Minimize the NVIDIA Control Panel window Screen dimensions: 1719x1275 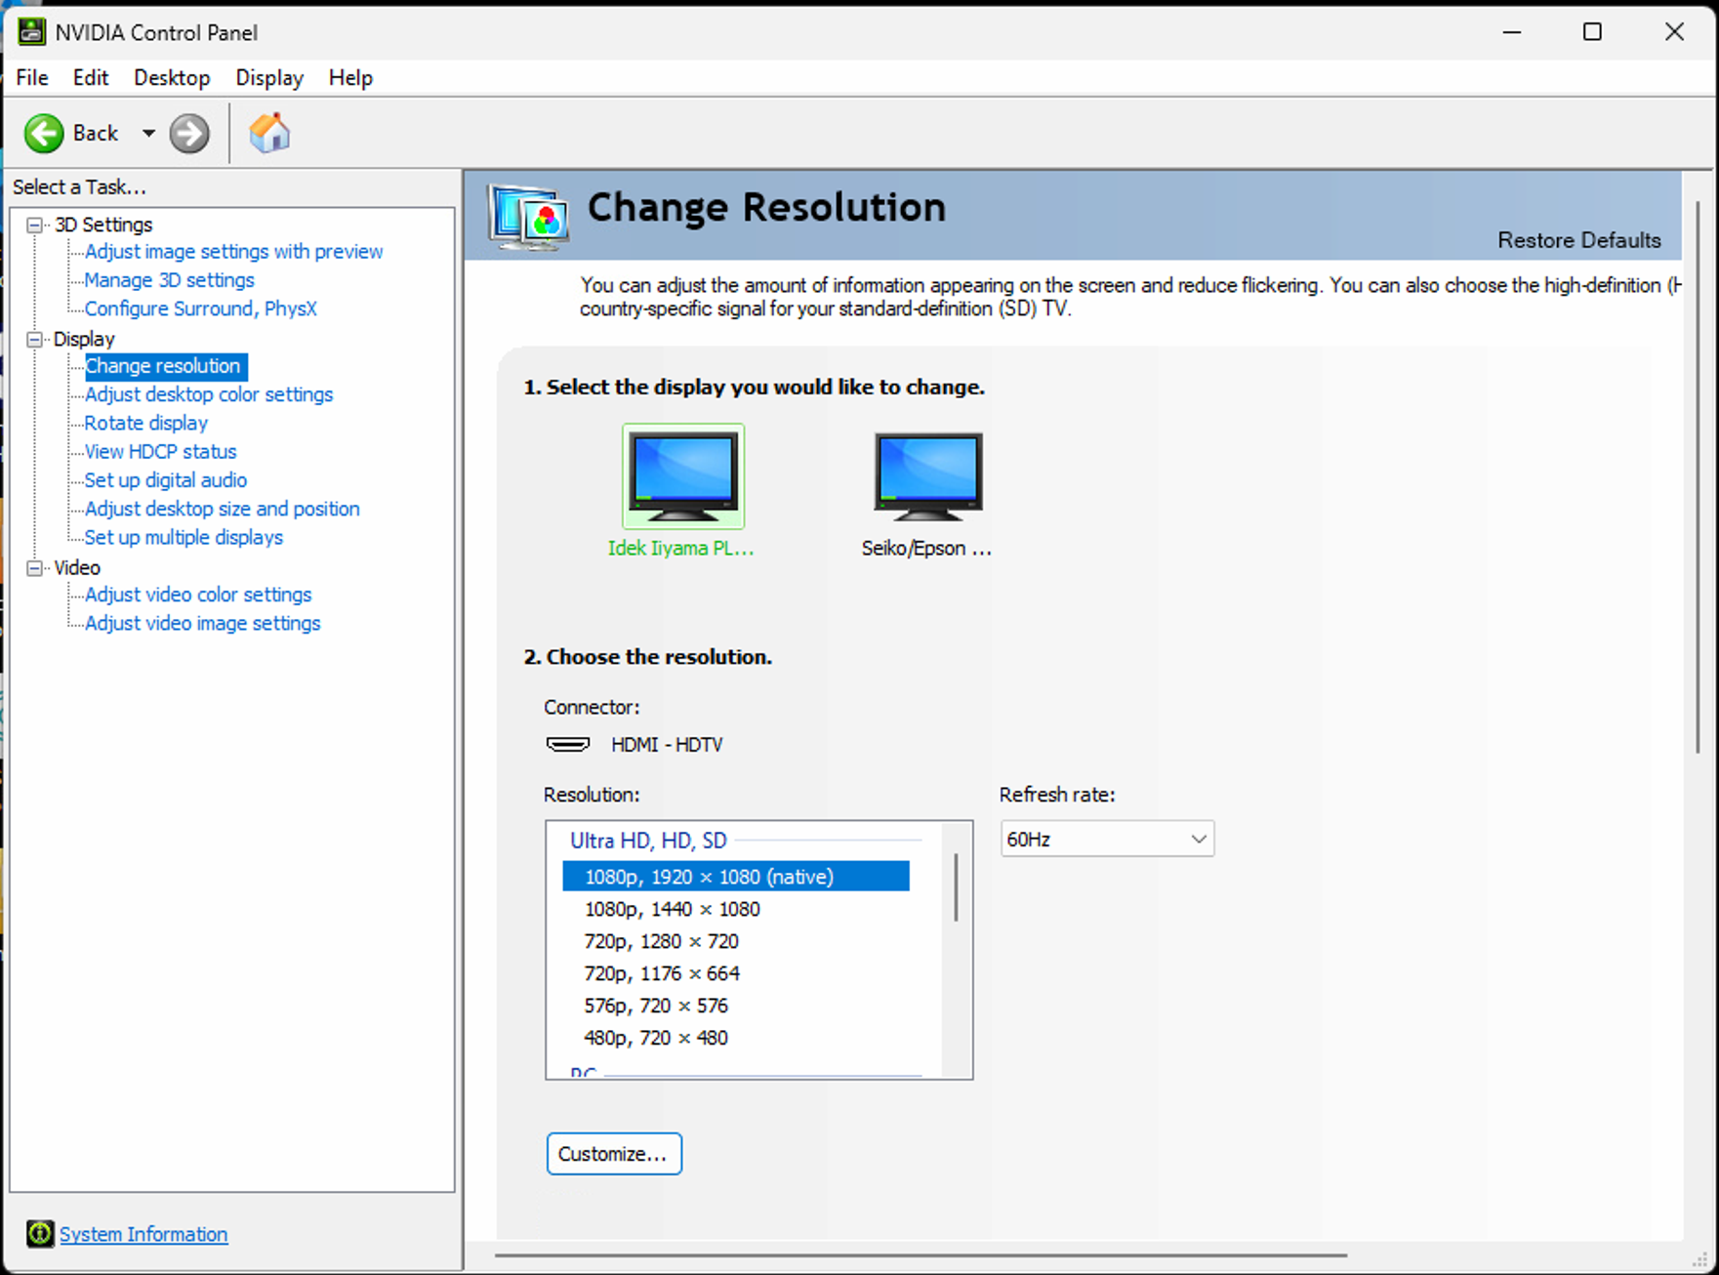point(1512,32)
